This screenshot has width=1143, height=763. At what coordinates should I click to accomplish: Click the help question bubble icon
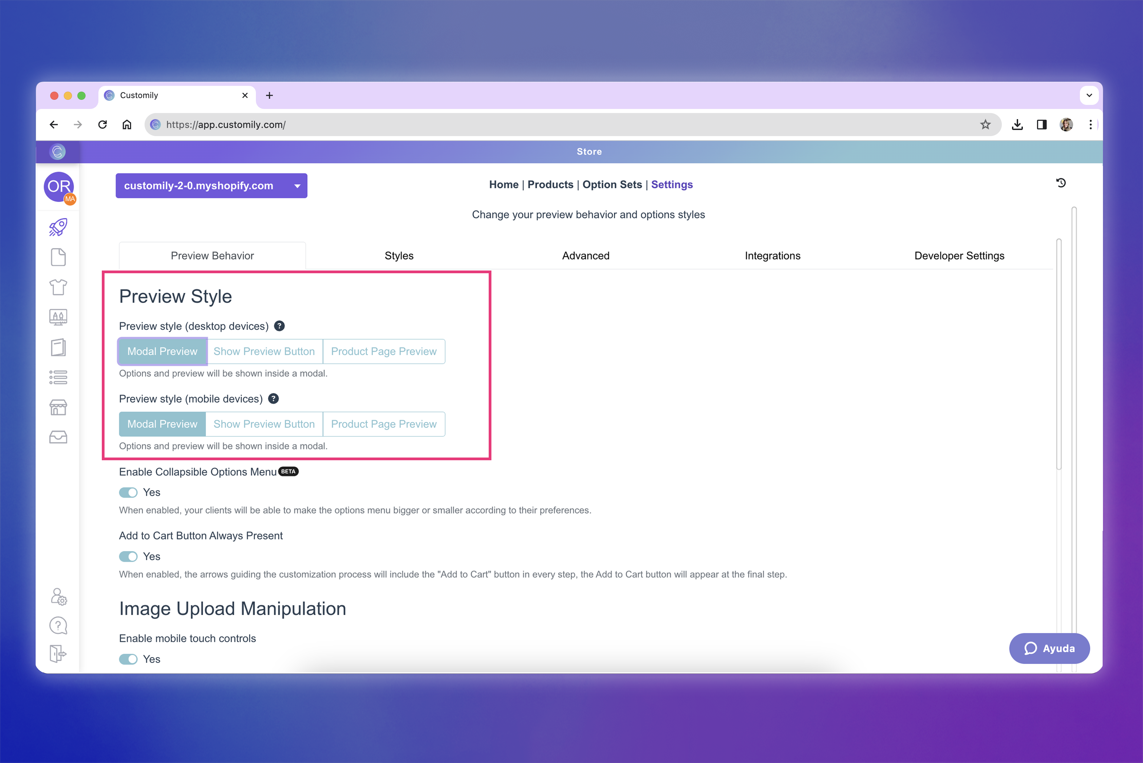click(58, 626)
